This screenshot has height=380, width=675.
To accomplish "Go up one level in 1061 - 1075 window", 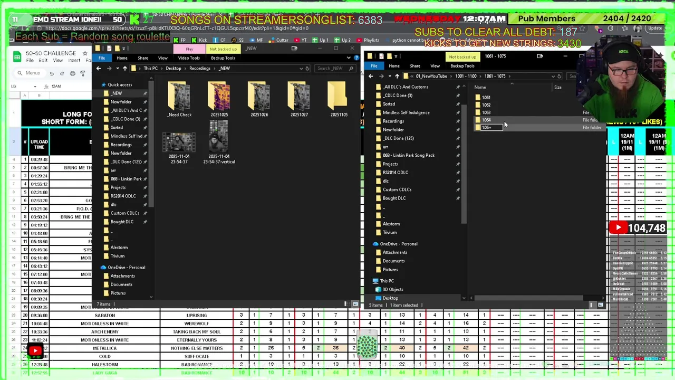I will pyautogui.click(x=397, y=76).
